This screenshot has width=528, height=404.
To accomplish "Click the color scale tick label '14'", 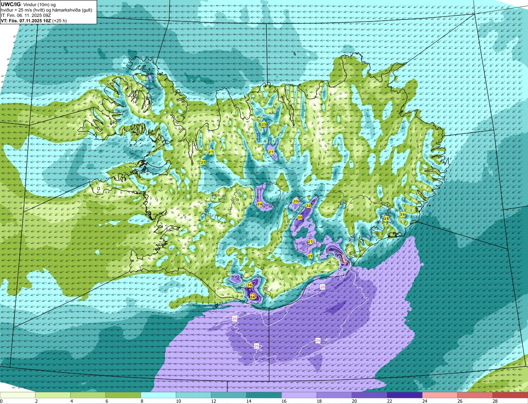I will click(x=248, y=401).
